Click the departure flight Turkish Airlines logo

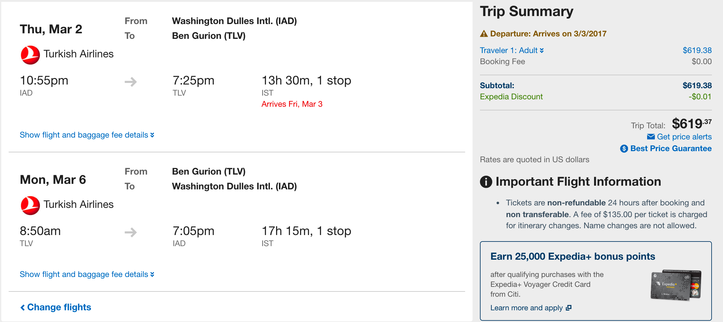click(x=30, y=55)
